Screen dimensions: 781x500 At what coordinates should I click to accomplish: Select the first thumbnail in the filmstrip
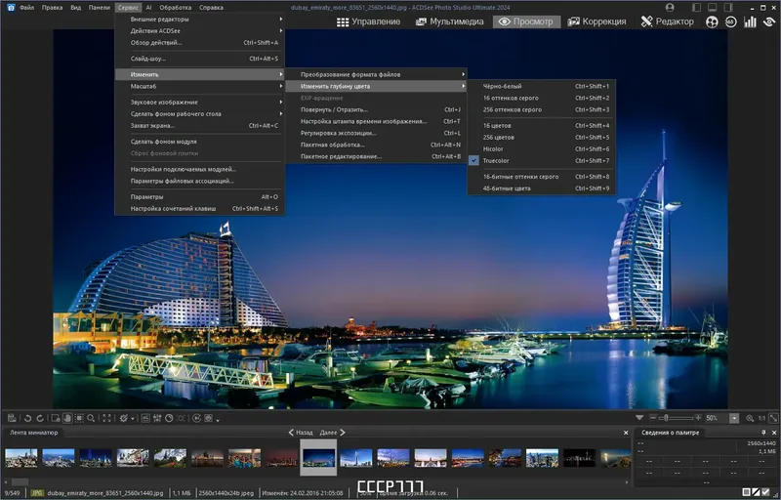coord(21,457)
